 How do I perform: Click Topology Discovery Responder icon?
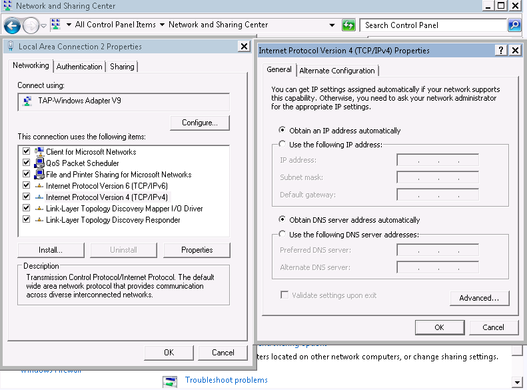tap(39, 220)
